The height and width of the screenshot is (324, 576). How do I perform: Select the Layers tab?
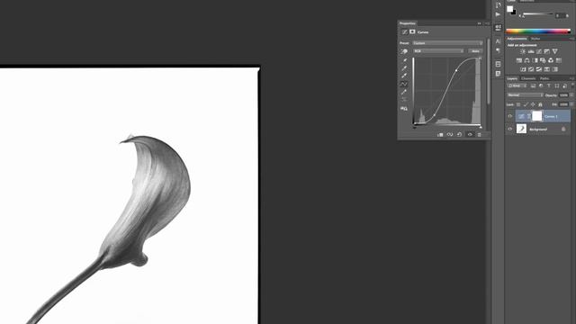tap(512, 78)
